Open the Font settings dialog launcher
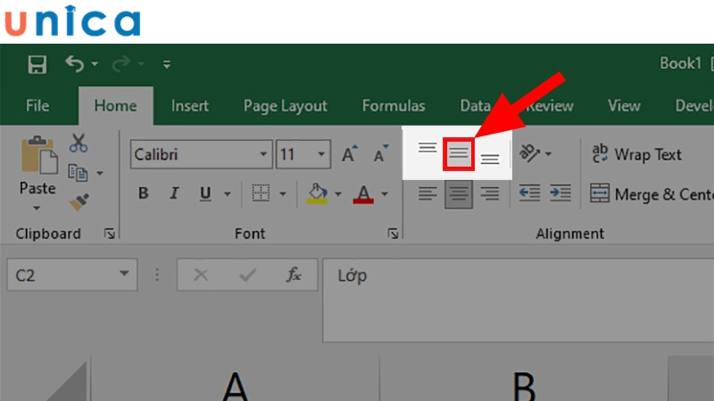Screen dimensions: 714x401 (393, 233)
